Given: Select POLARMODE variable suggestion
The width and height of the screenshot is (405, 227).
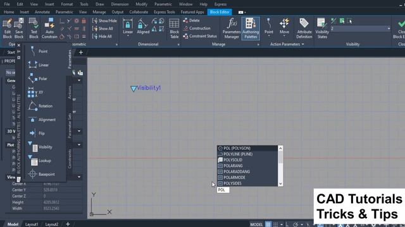Looking at the screenshot, I should coord(247,177).
